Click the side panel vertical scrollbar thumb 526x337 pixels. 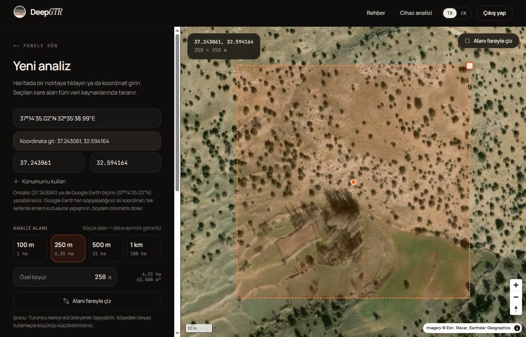[178, 112]
